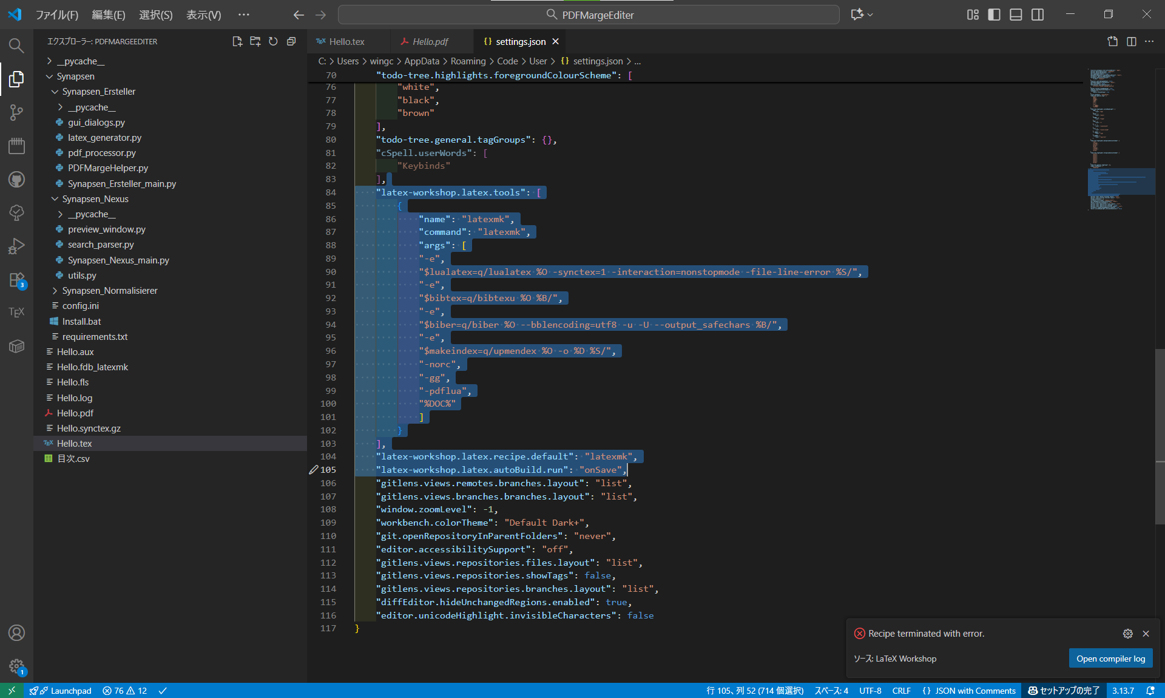This screenshot has height=698, width=1165.
Task: Toggle primary sidebar visibility
Action: 994,15
